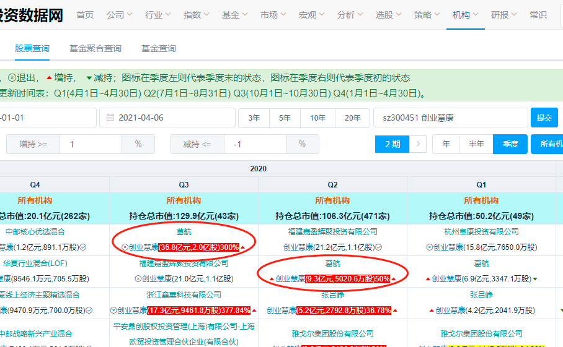The image size is (563, 347).
Task: Select the 年 period option
Action: (x=446, y=144)
